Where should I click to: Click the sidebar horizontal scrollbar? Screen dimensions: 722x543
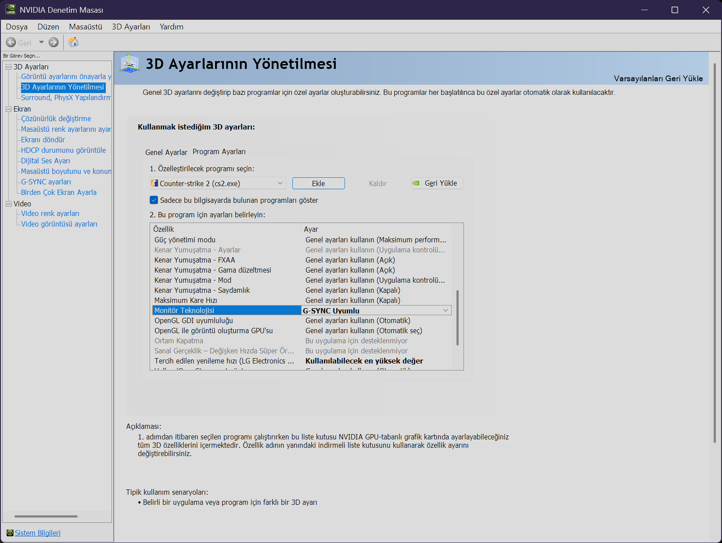(x=46, y=516)
